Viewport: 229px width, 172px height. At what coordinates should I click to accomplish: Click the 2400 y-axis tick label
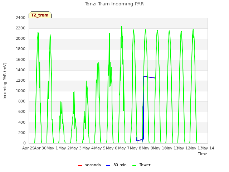tap(21, 18)
